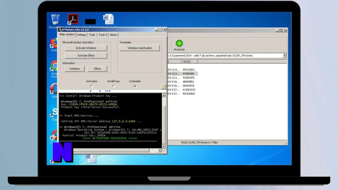Viewport: 338px width, 190px height.
Task: Launch Firefox from the desktop
Action: click(x=54, y=44)
